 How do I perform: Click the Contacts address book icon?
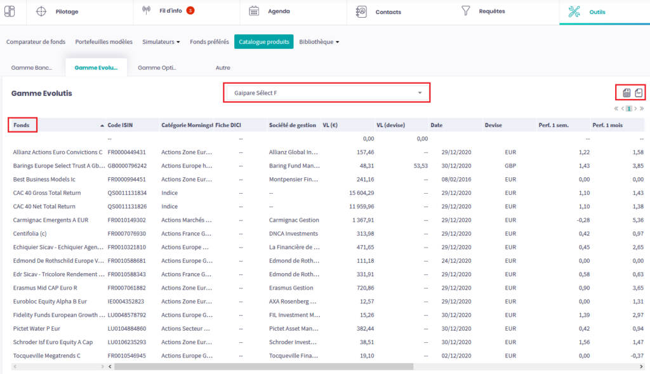[x=361, y=11]
